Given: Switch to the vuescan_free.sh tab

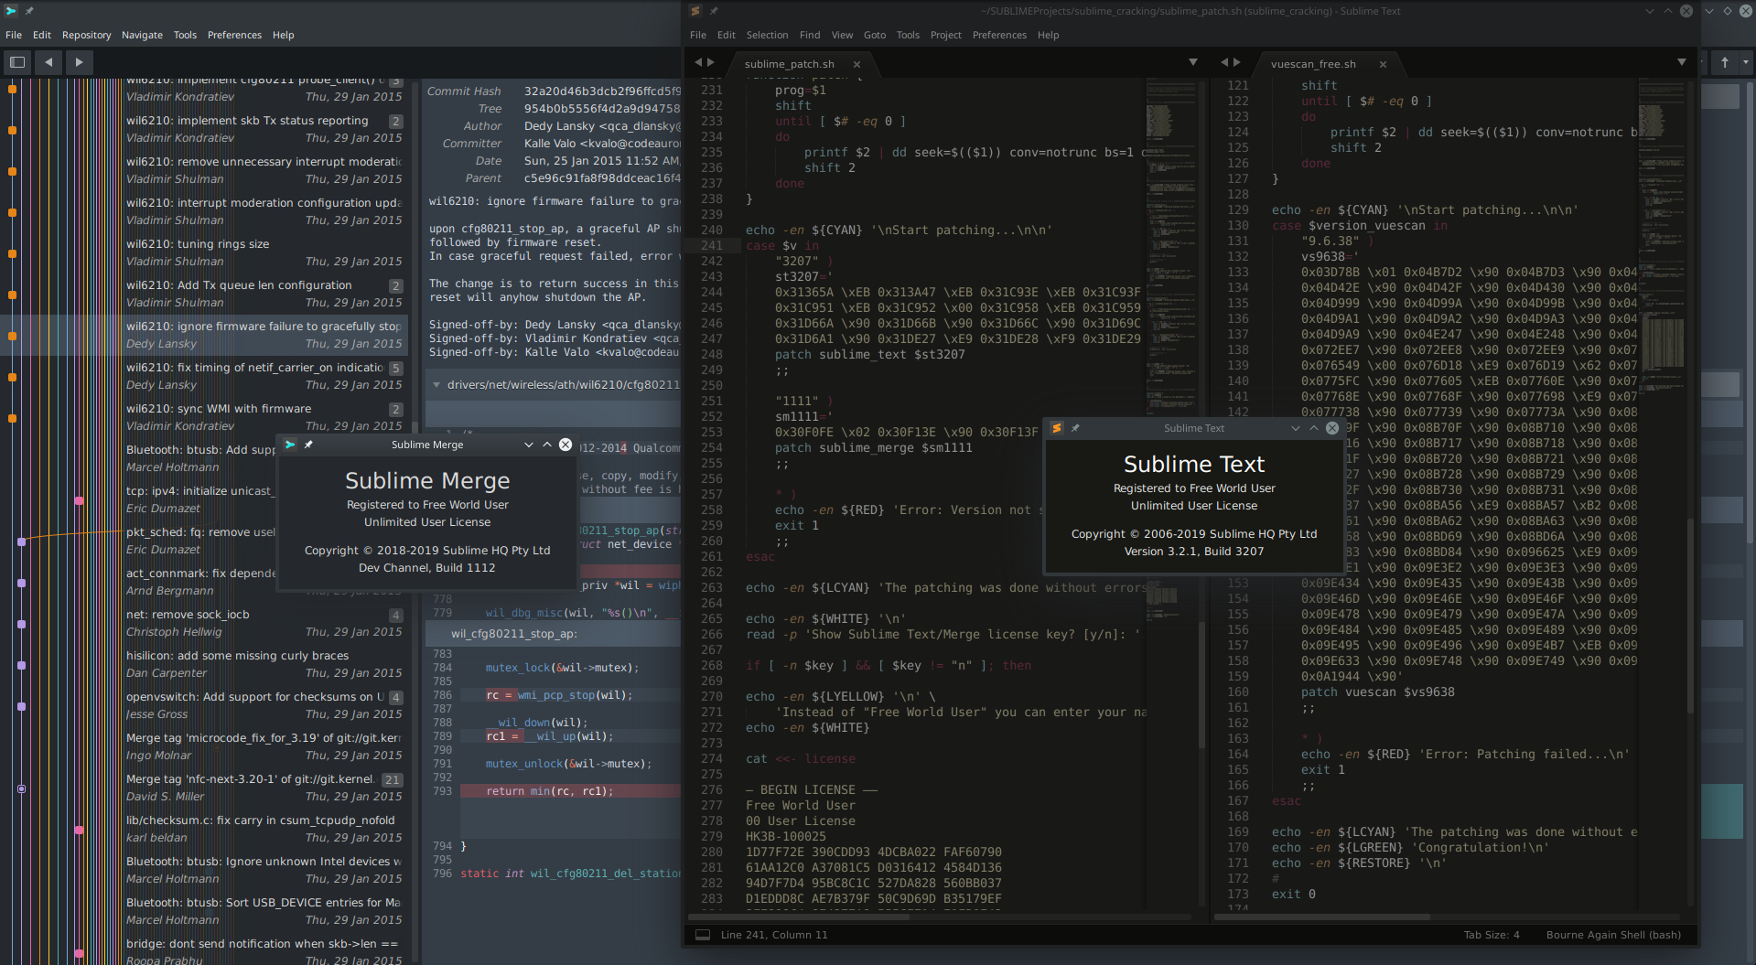Looking at the screenshot, I should click(1313, 64).
